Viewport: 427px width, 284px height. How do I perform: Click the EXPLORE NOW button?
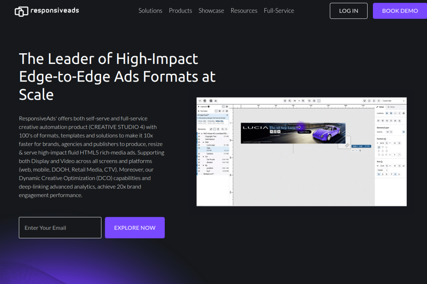click(x=135, y=228)
